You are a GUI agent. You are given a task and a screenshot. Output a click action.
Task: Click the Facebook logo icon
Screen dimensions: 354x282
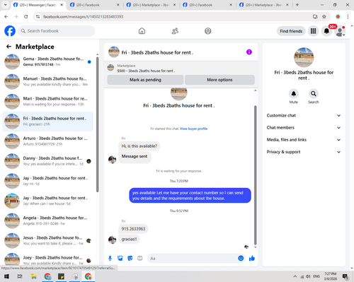pos(10,31)
